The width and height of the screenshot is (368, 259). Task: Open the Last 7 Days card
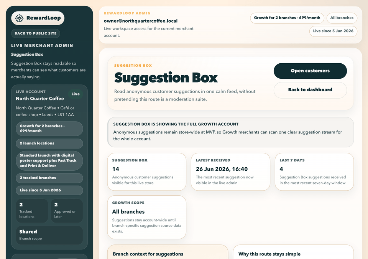314,172
